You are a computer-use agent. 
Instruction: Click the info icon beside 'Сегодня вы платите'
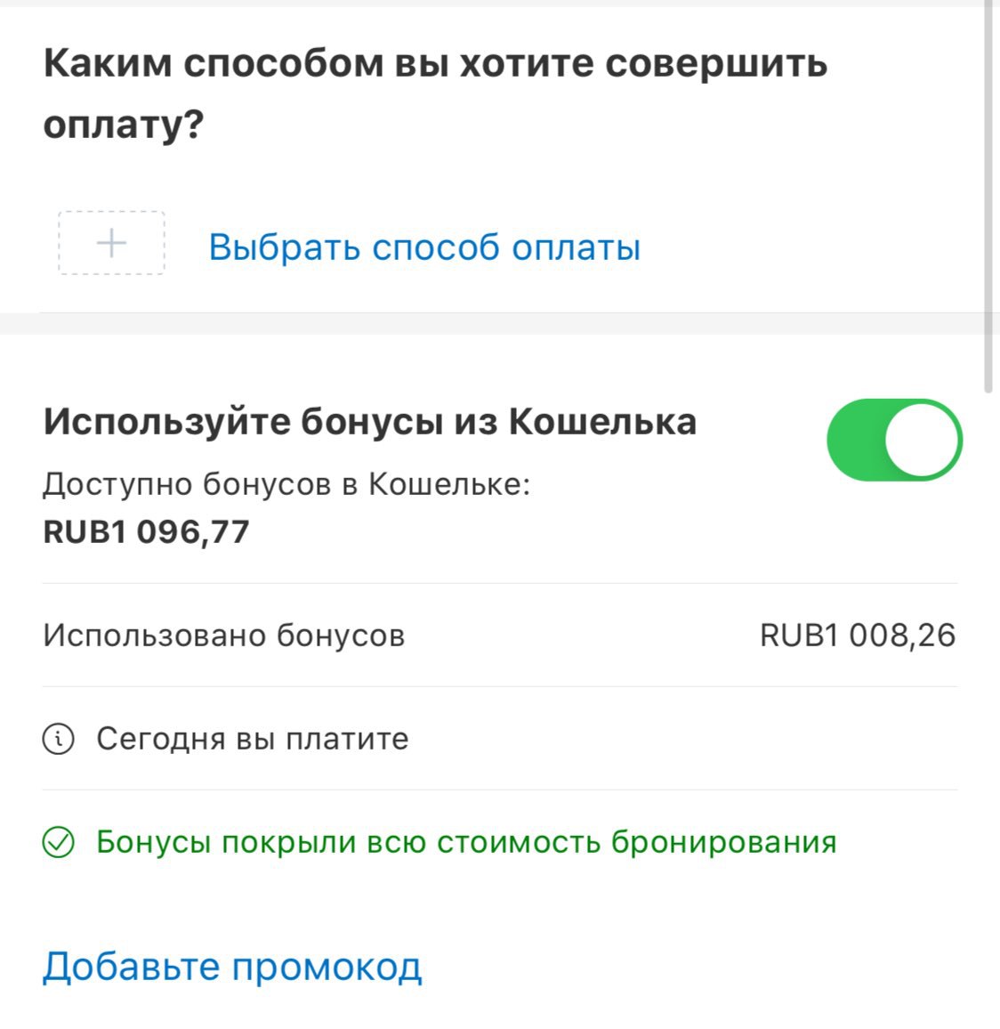click(59, 739)
